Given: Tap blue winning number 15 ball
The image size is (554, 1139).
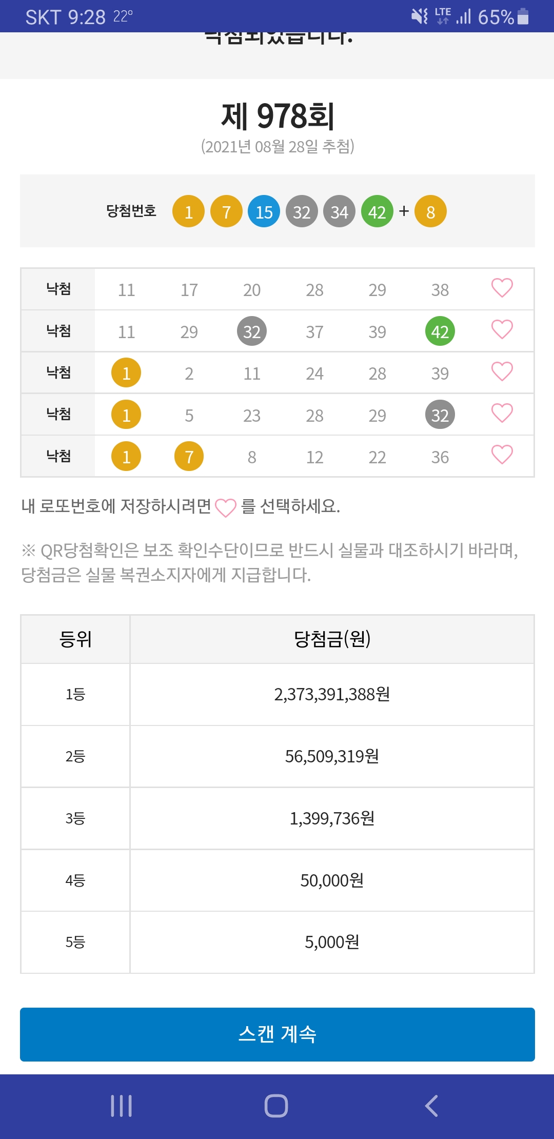Looking at the screenshot, I should 264,211.
